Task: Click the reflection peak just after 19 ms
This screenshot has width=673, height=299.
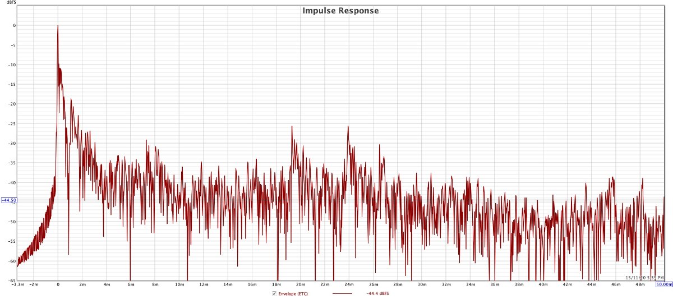Action: pos(292,127)
